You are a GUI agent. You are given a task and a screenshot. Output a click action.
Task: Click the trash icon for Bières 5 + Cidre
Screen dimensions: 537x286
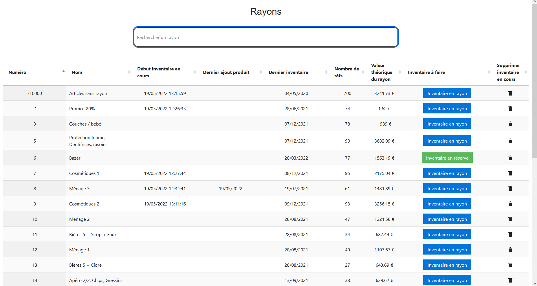pyautogui.click(x=510, y=265)
